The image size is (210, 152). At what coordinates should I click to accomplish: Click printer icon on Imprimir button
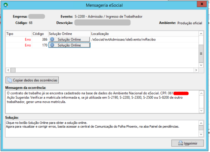[x=180, y=143]
